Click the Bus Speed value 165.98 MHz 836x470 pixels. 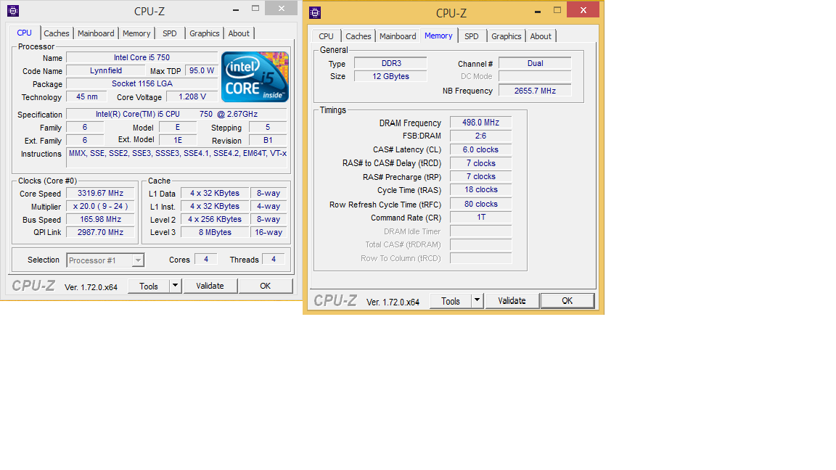[100, 220]
